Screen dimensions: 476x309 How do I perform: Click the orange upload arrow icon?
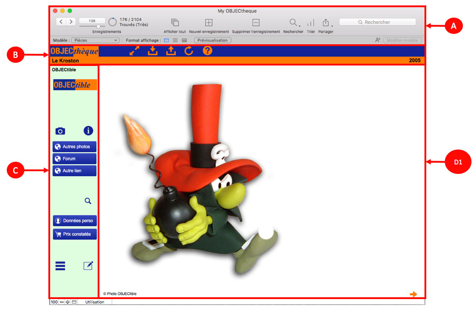171,51
